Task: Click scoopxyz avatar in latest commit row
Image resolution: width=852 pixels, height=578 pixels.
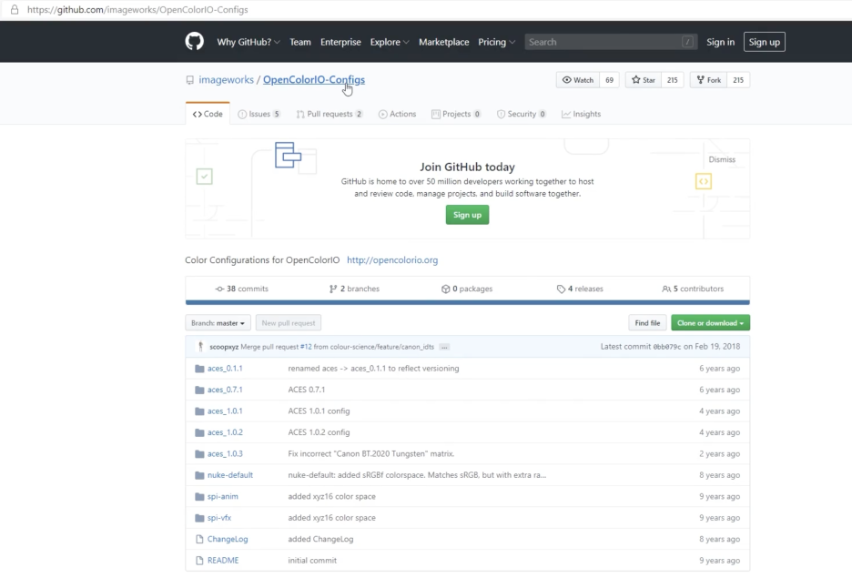Action: point(200,346)
